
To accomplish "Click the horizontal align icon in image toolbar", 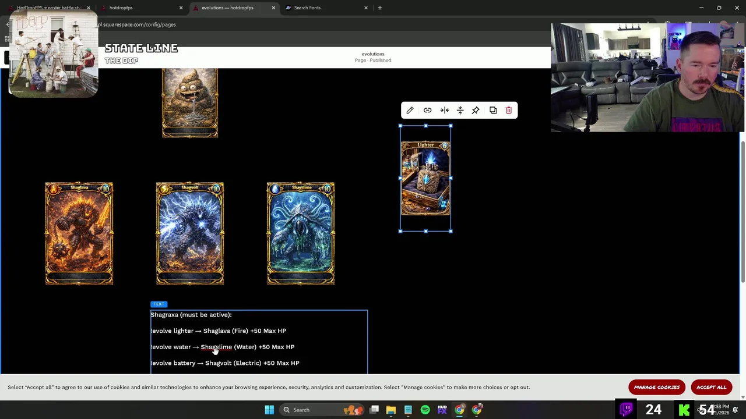I will (x=445, y=111).
